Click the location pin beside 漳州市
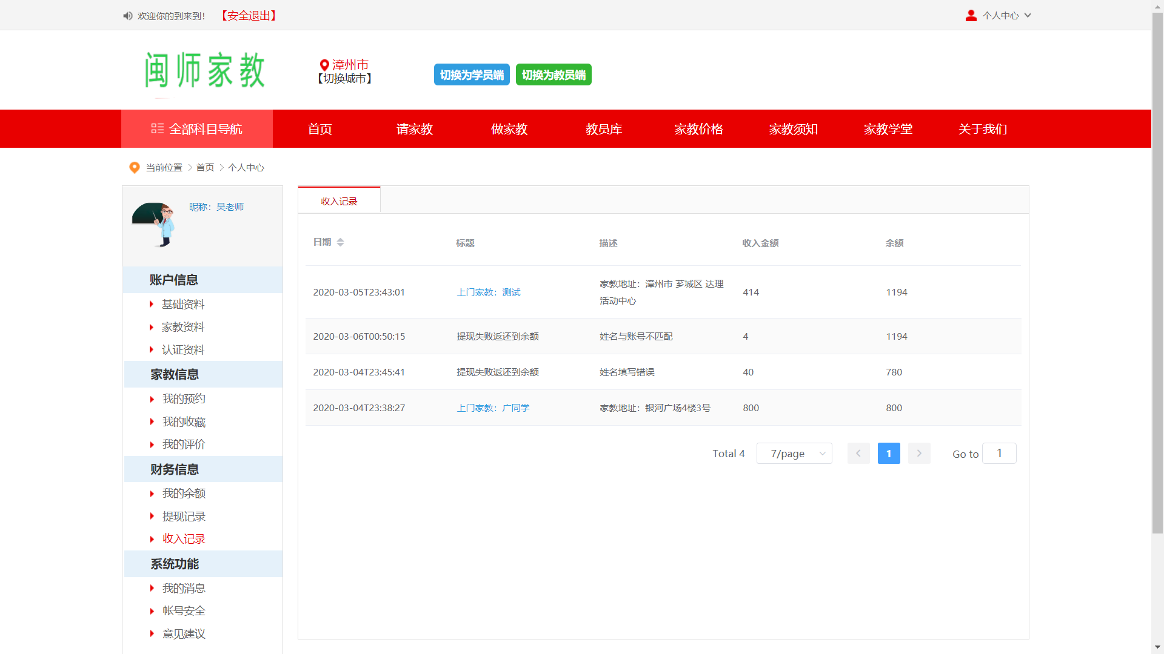The image size is (1164, 654). [x=324, y=65]
